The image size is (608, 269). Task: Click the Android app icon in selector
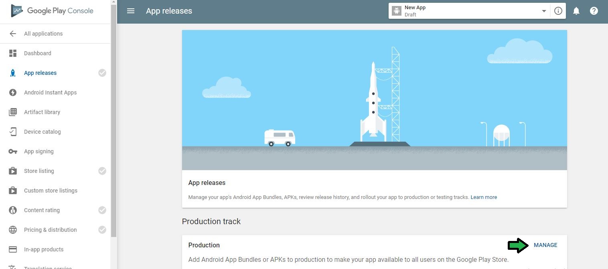tap(397, 11)
